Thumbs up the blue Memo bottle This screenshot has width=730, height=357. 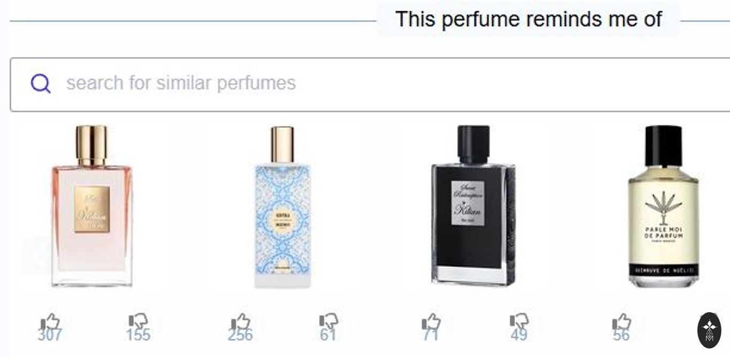tap(240, 322)
